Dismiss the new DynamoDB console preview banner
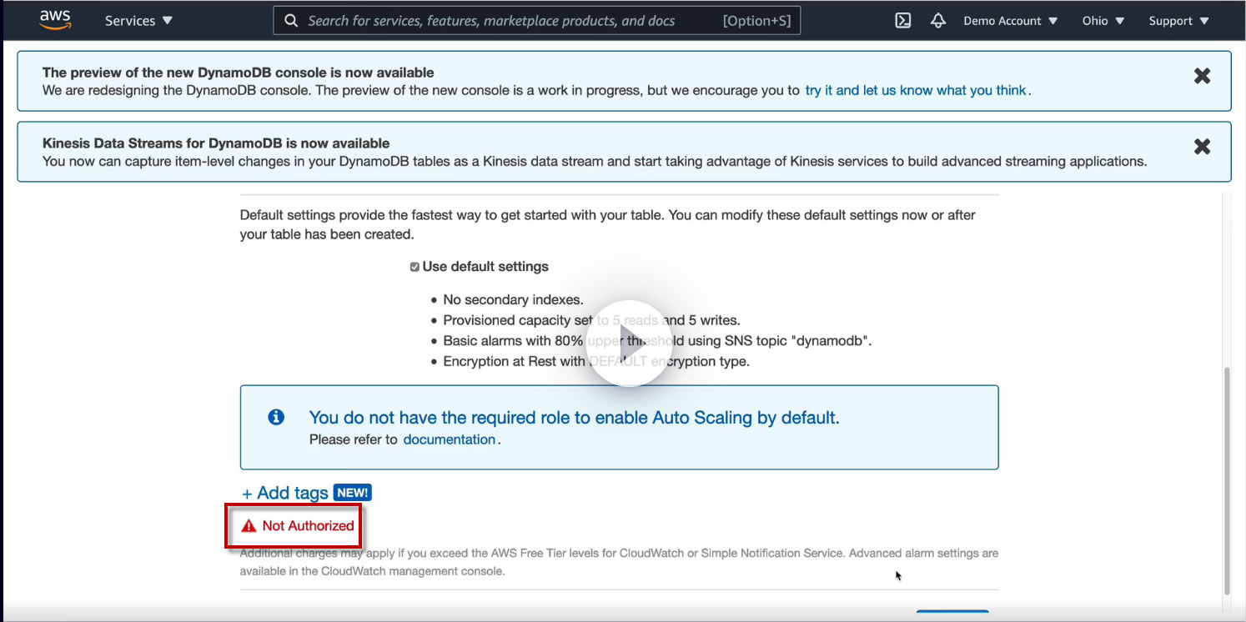 pyautogui.click(x=1202, y=76)
